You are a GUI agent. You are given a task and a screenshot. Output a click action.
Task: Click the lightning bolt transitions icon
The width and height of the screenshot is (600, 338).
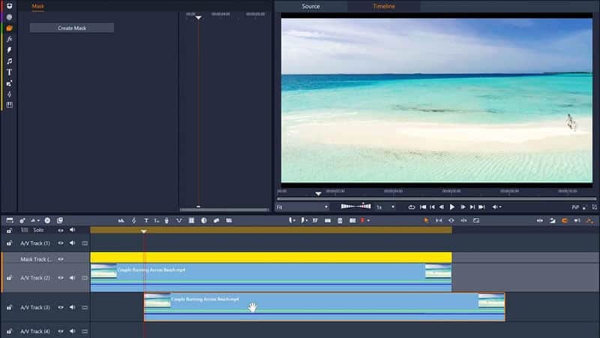(9, 50)
